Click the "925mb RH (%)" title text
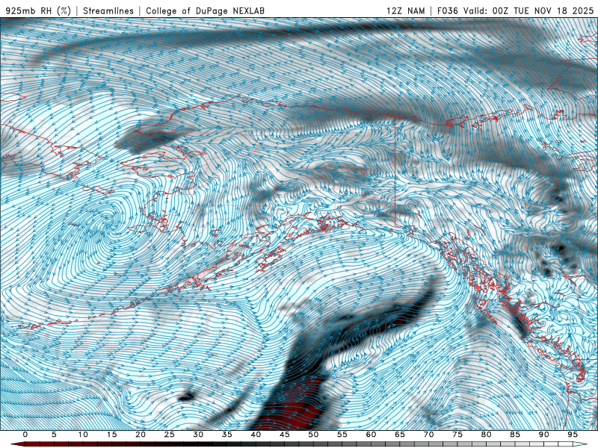598x448 pixels. [x=39, y=10]
